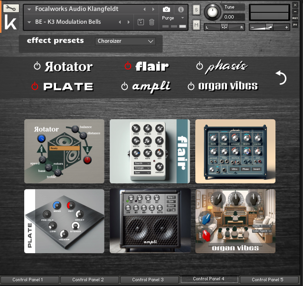This screenshot has width=303, height=286.
Task: Solo the instrument with S button
Action: click(x=197, y=10)
